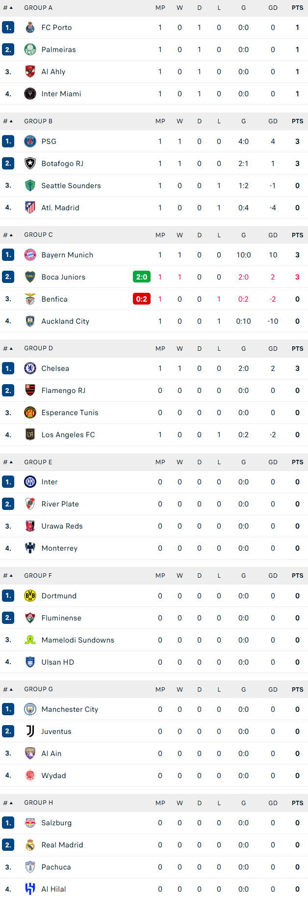Image resolution: width=308 pixels, height=898 pixels.
Task: Open Benfica live 0:2 score badge
Action: [142, 299]
